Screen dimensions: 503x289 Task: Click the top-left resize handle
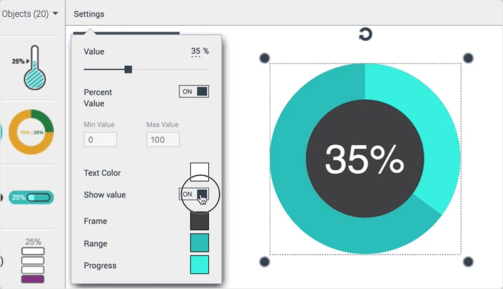tap(265, 58)
